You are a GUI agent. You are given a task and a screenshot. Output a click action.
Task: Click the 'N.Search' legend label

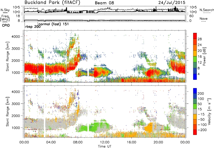click(x=207, y=10)
